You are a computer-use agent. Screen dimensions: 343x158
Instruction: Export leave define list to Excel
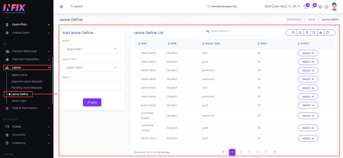coord(300,32)
